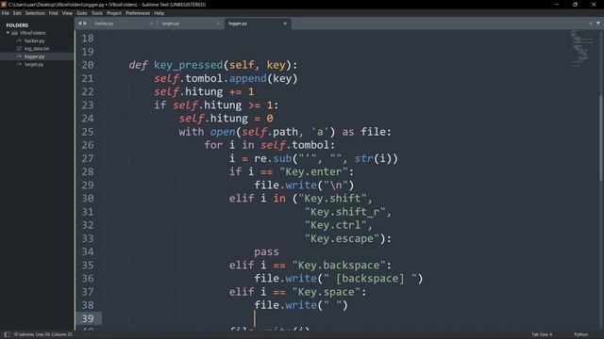The height and width of the screenshot is (339, 604).
Task: Click the [backspace] text on line 36
Action: coord(370,279)
